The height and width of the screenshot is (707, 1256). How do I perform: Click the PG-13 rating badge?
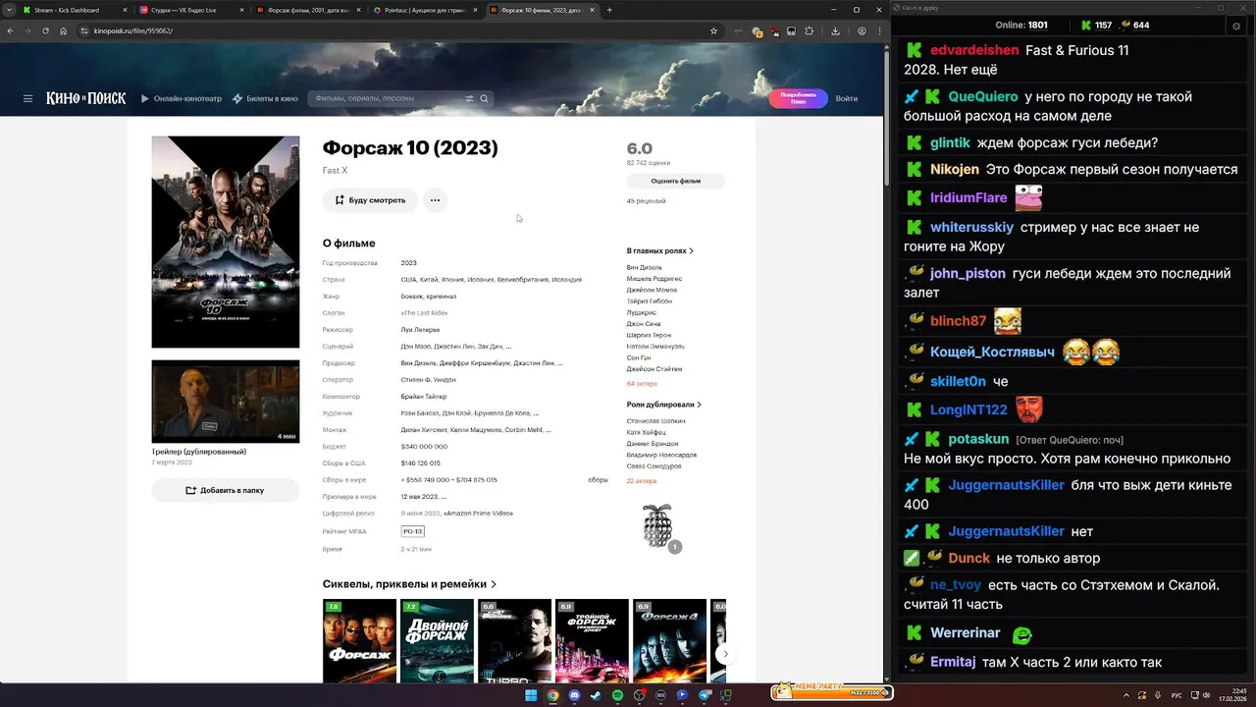pyautogui.click(x=412, y=531)
